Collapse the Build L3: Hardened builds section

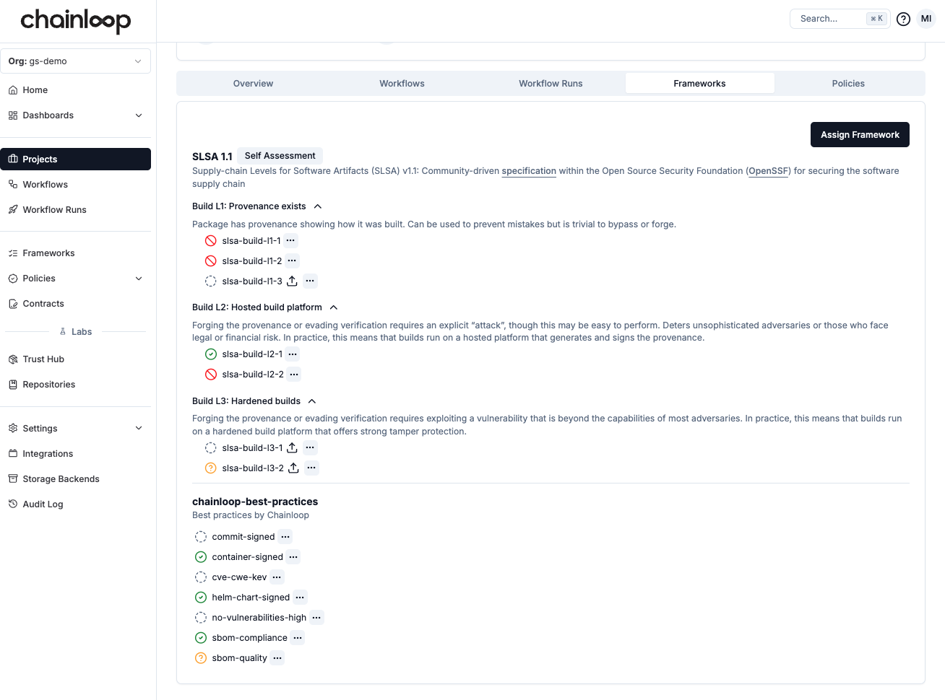click(x=312, y=401)
